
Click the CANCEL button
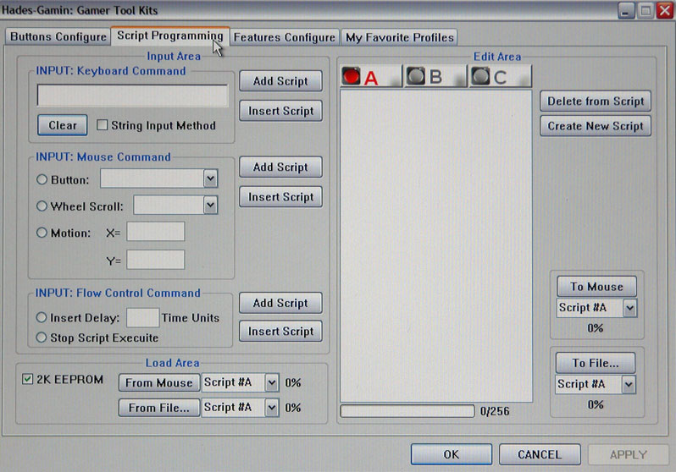click(x=540, y=454)
